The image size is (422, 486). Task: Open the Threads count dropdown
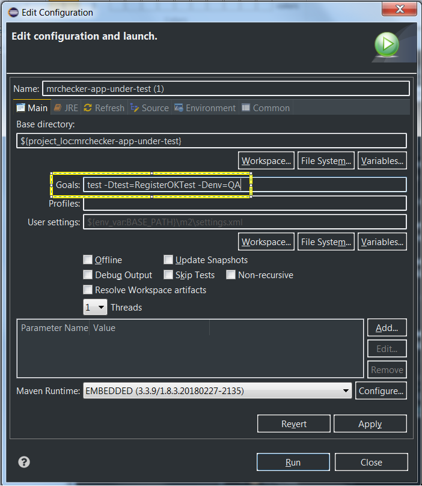[x=95, y=308]
